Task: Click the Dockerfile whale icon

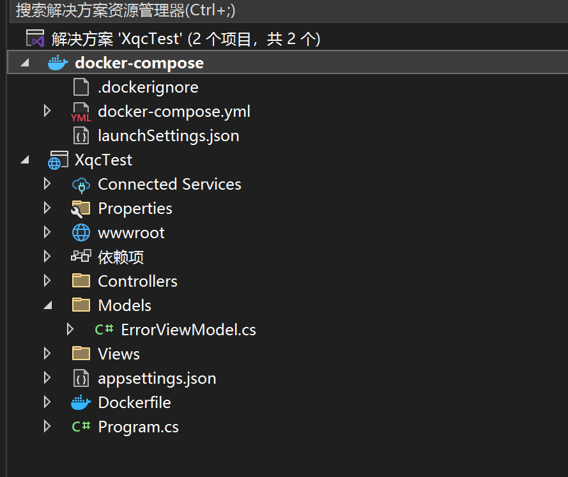Action: 81,403
